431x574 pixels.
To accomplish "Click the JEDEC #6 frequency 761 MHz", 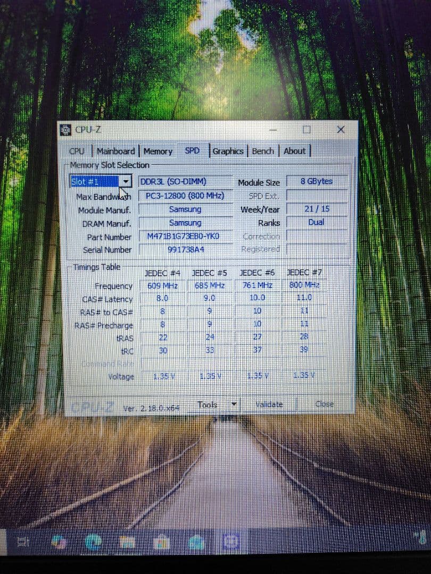I will click(x=258, y=285).
